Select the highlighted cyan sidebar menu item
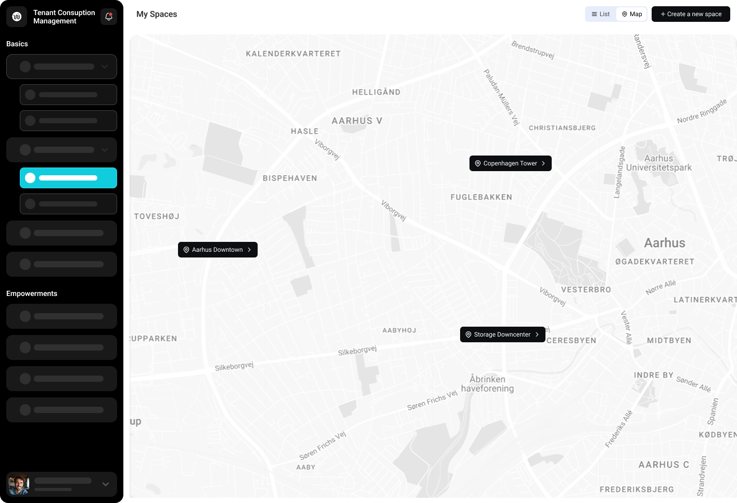The image size is (737, 503). tap(68, 178)
